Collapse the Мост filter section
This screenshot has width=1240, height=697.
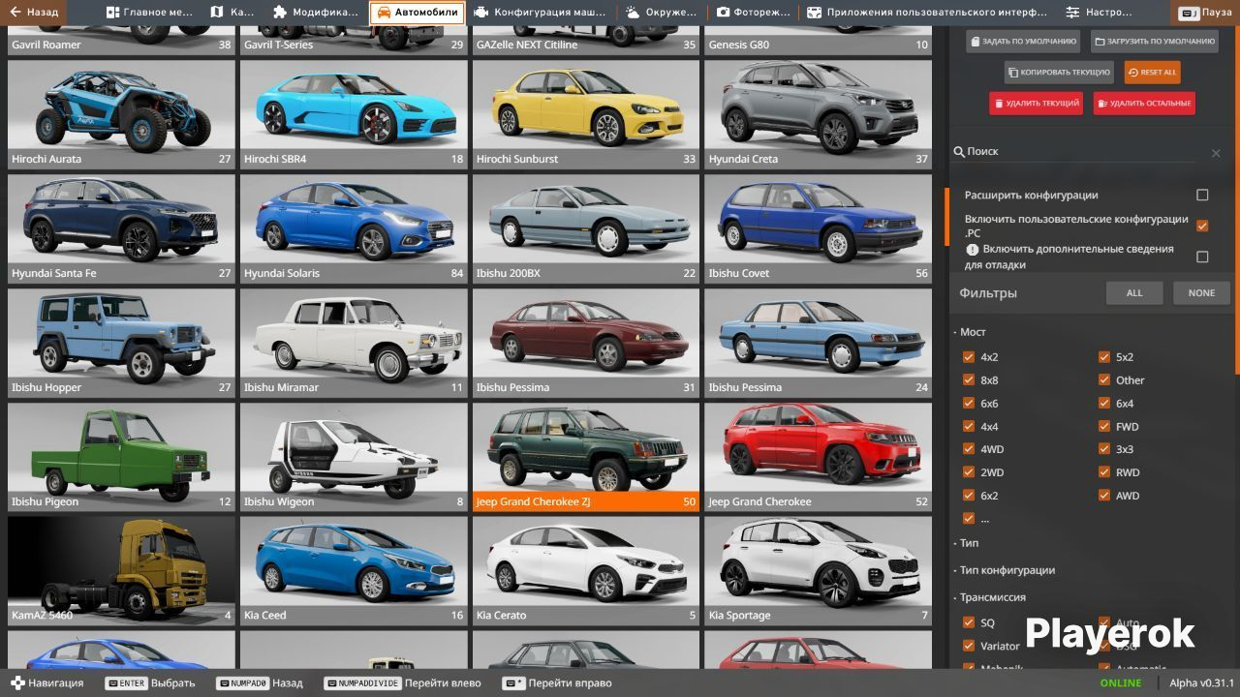click(x=970, y=332)
